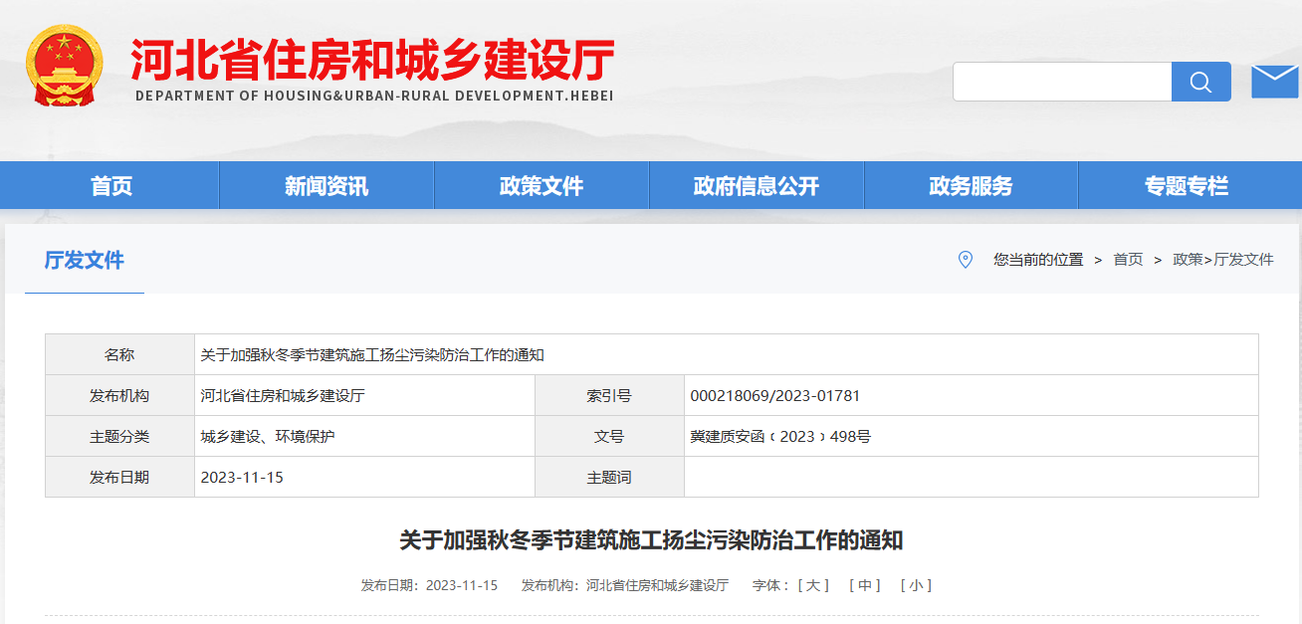Image resolution: width=1302 pixels, height=624 pixels.
Task: Click the search magnifier icon
Action: pyautogui.click(x=1200, y=81)
